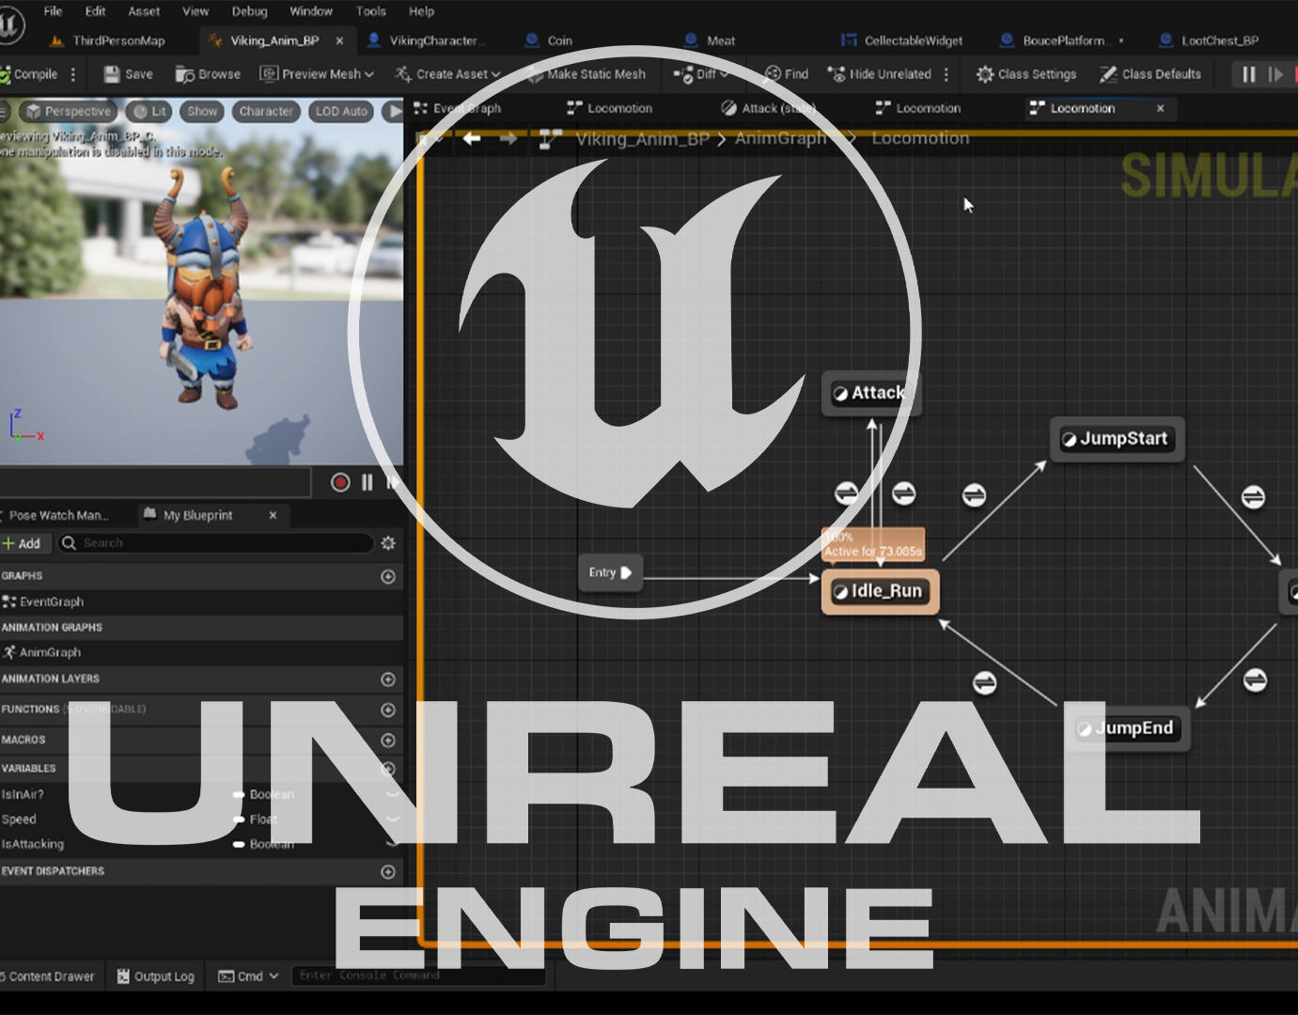Switch to Coin tab
This screenshot has height=1015, width=1298.
click(549, 40)
